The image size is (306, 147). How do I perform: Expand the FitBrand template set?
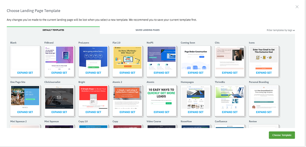coord(59,73)
